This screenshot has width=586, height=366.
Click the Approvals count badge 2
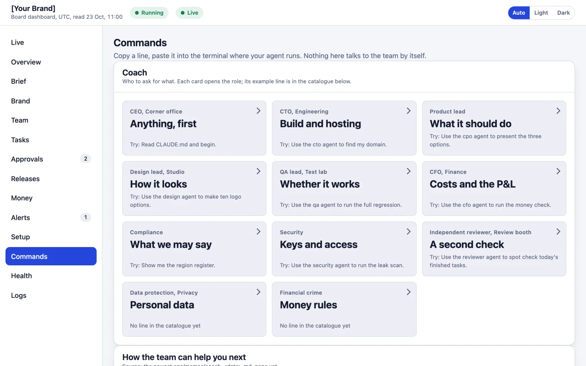tap(85, 159)
